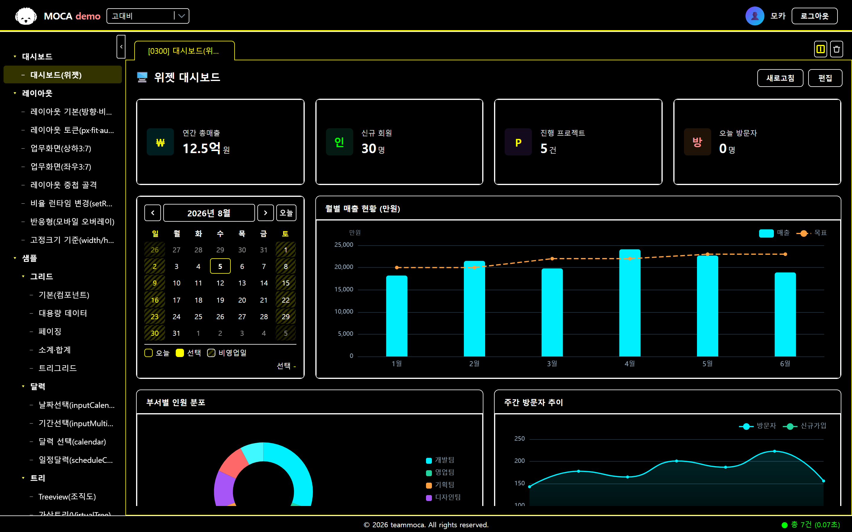This screenshot has width=852, height=532.
Task: Click the trash icon to close tabs
Action: pos(837,49)
